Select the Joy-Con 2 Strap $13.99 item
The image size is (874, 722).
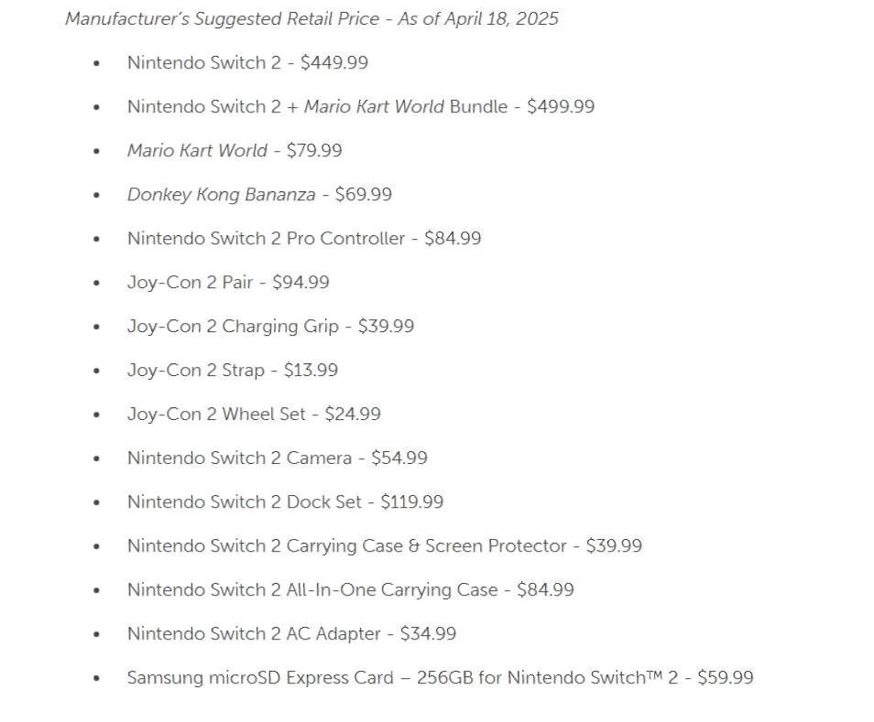point(233,371)
